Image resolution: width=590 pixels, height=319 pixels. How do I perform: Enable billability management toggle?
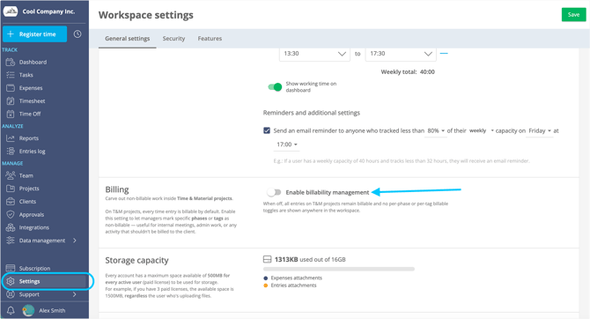[274, 192]
